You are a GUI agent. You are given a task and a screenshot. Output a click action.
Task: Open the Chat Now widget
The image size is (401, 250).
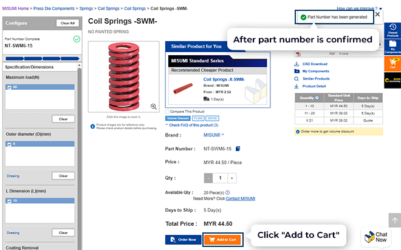pos(376,237)
